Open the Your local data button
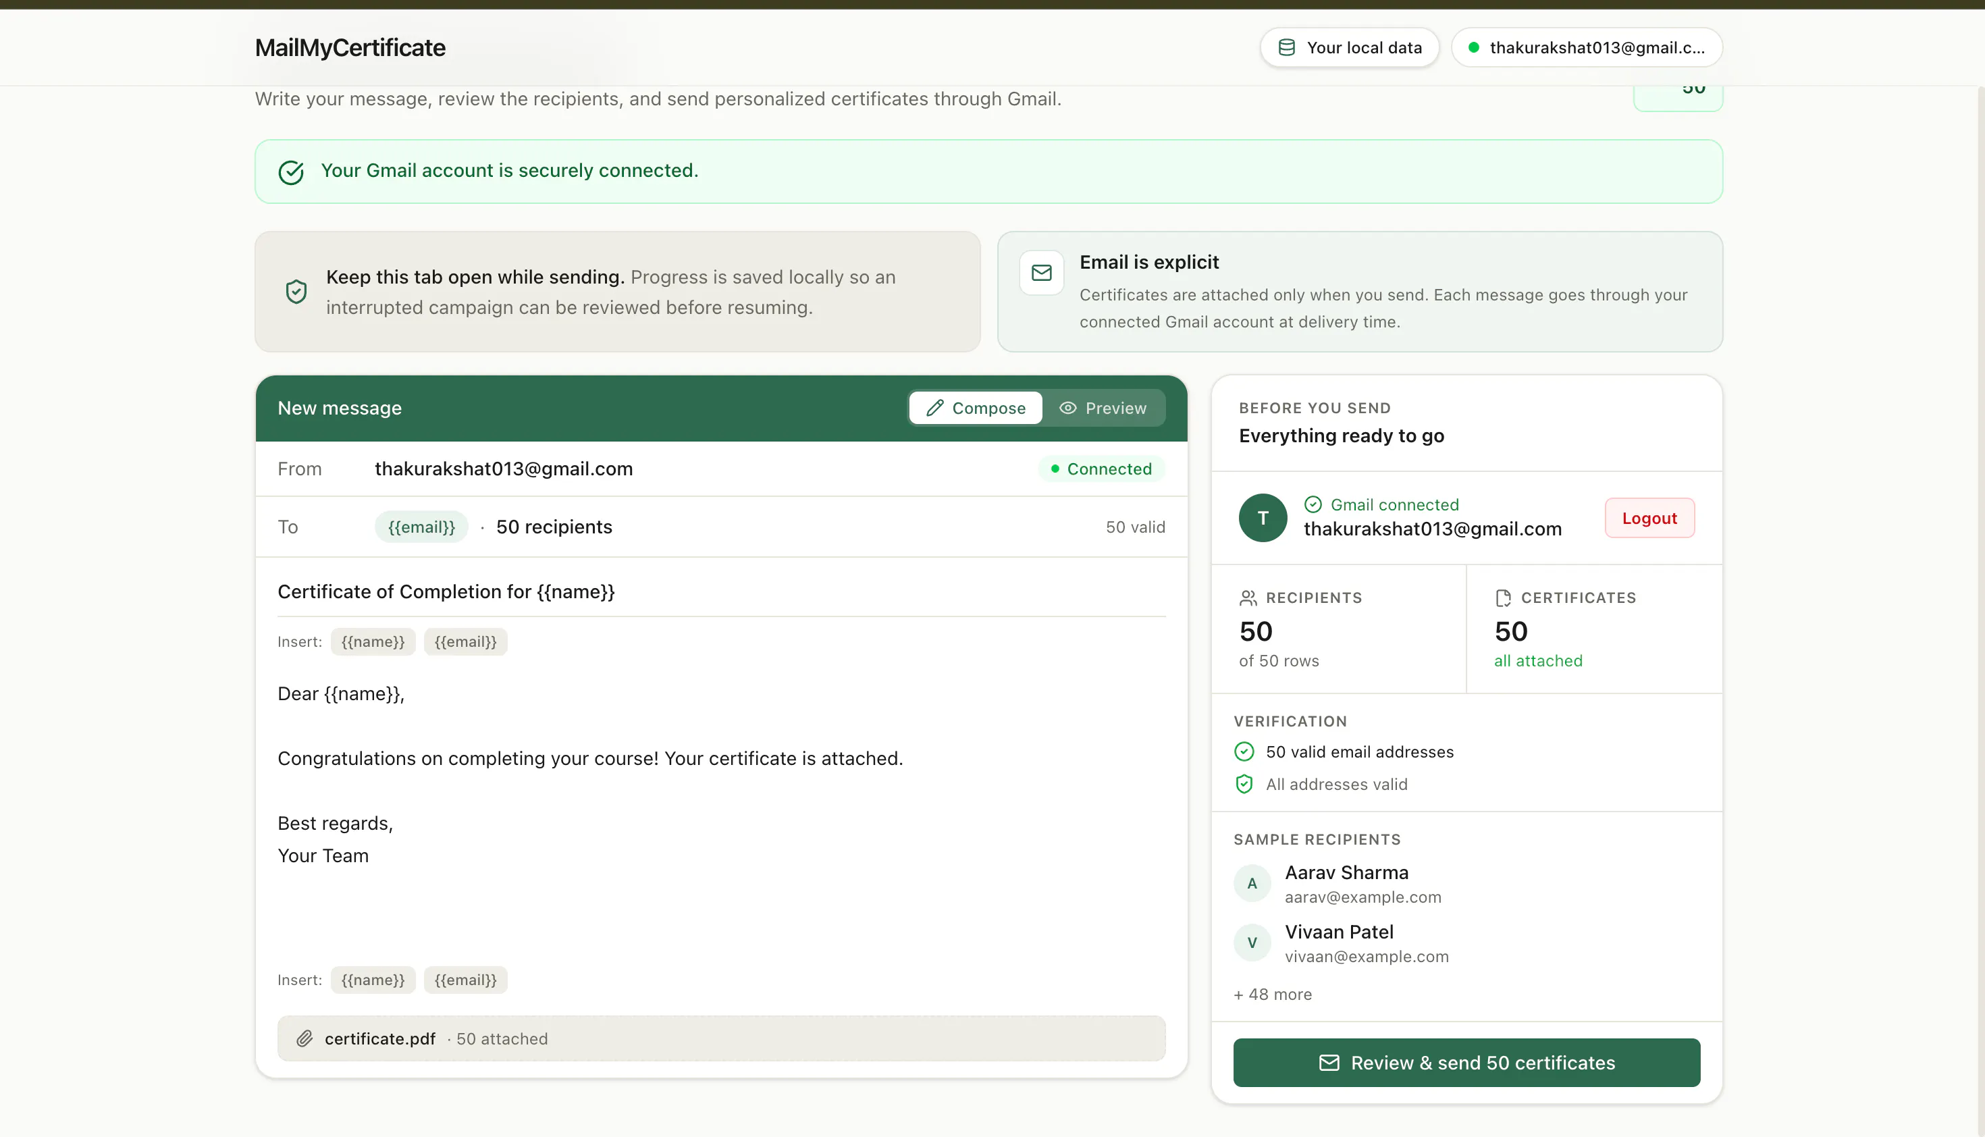1985x1137 pixels. click(x=1350, y=48)
